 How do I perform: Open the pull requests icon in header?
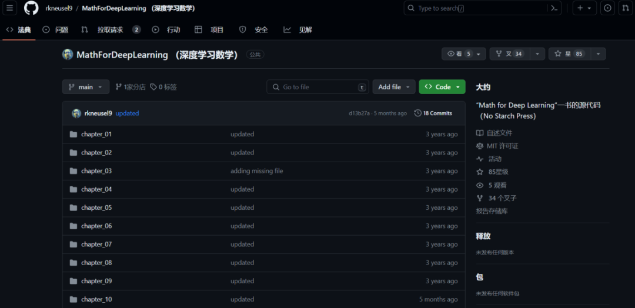coord(625,8)
